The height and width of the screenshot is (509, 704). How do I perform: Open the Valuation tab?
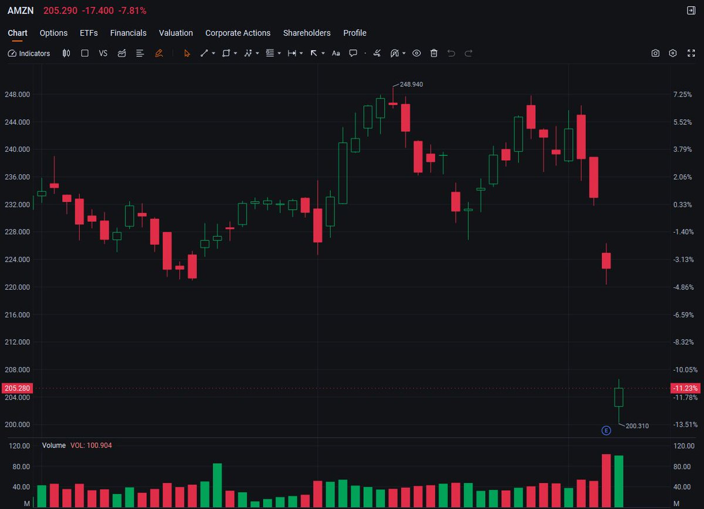[x=176, y=33]
